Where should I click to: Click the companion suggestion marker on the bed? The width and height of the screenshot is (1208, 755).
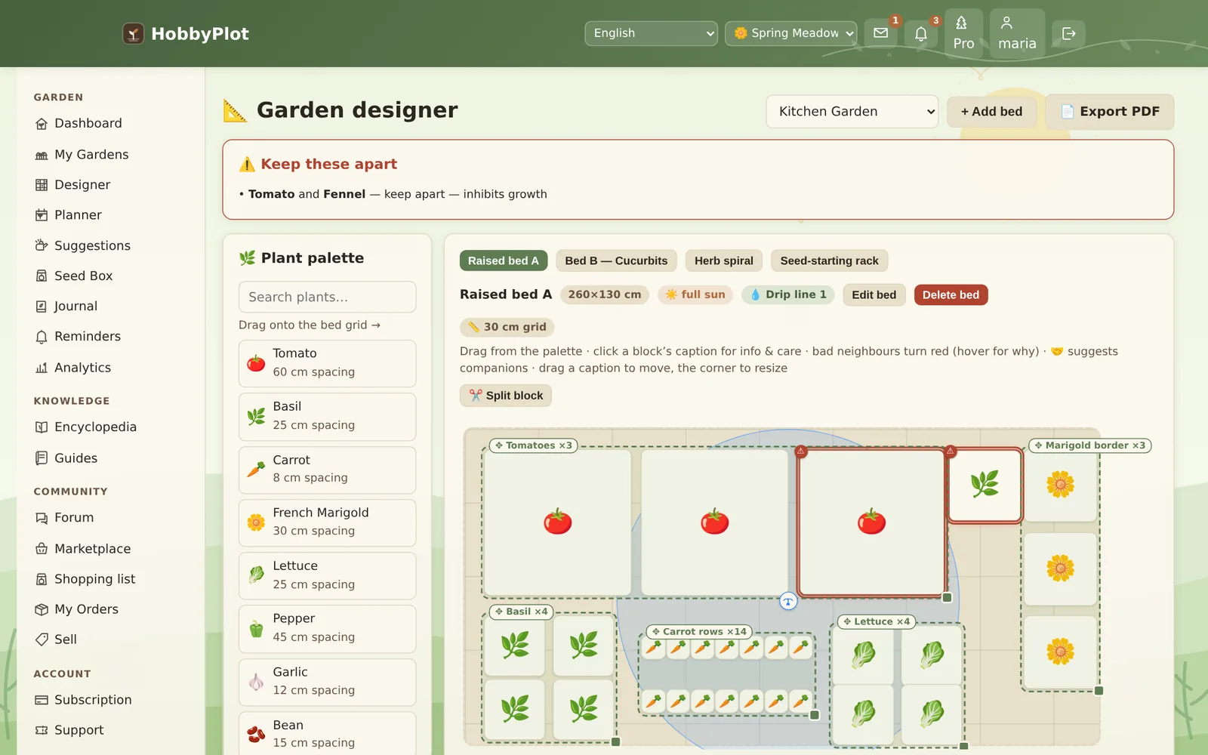788,601
